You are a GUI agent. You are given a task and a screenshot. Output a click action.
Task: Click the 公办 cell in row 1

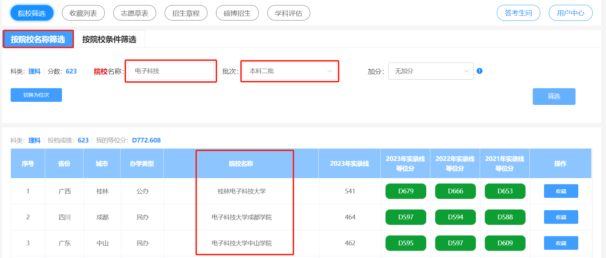point(142,191)
